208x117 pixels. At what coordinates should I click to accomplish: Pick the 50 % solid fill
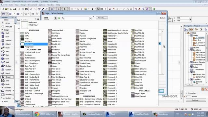click(34, 36)
